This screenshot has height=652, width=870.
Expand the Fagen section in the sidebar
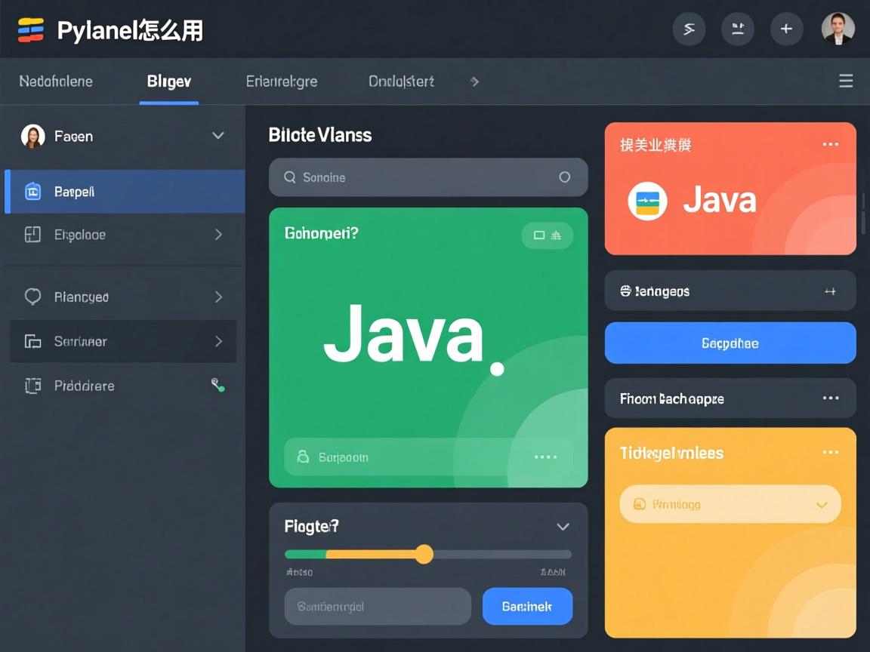(218, 136)
